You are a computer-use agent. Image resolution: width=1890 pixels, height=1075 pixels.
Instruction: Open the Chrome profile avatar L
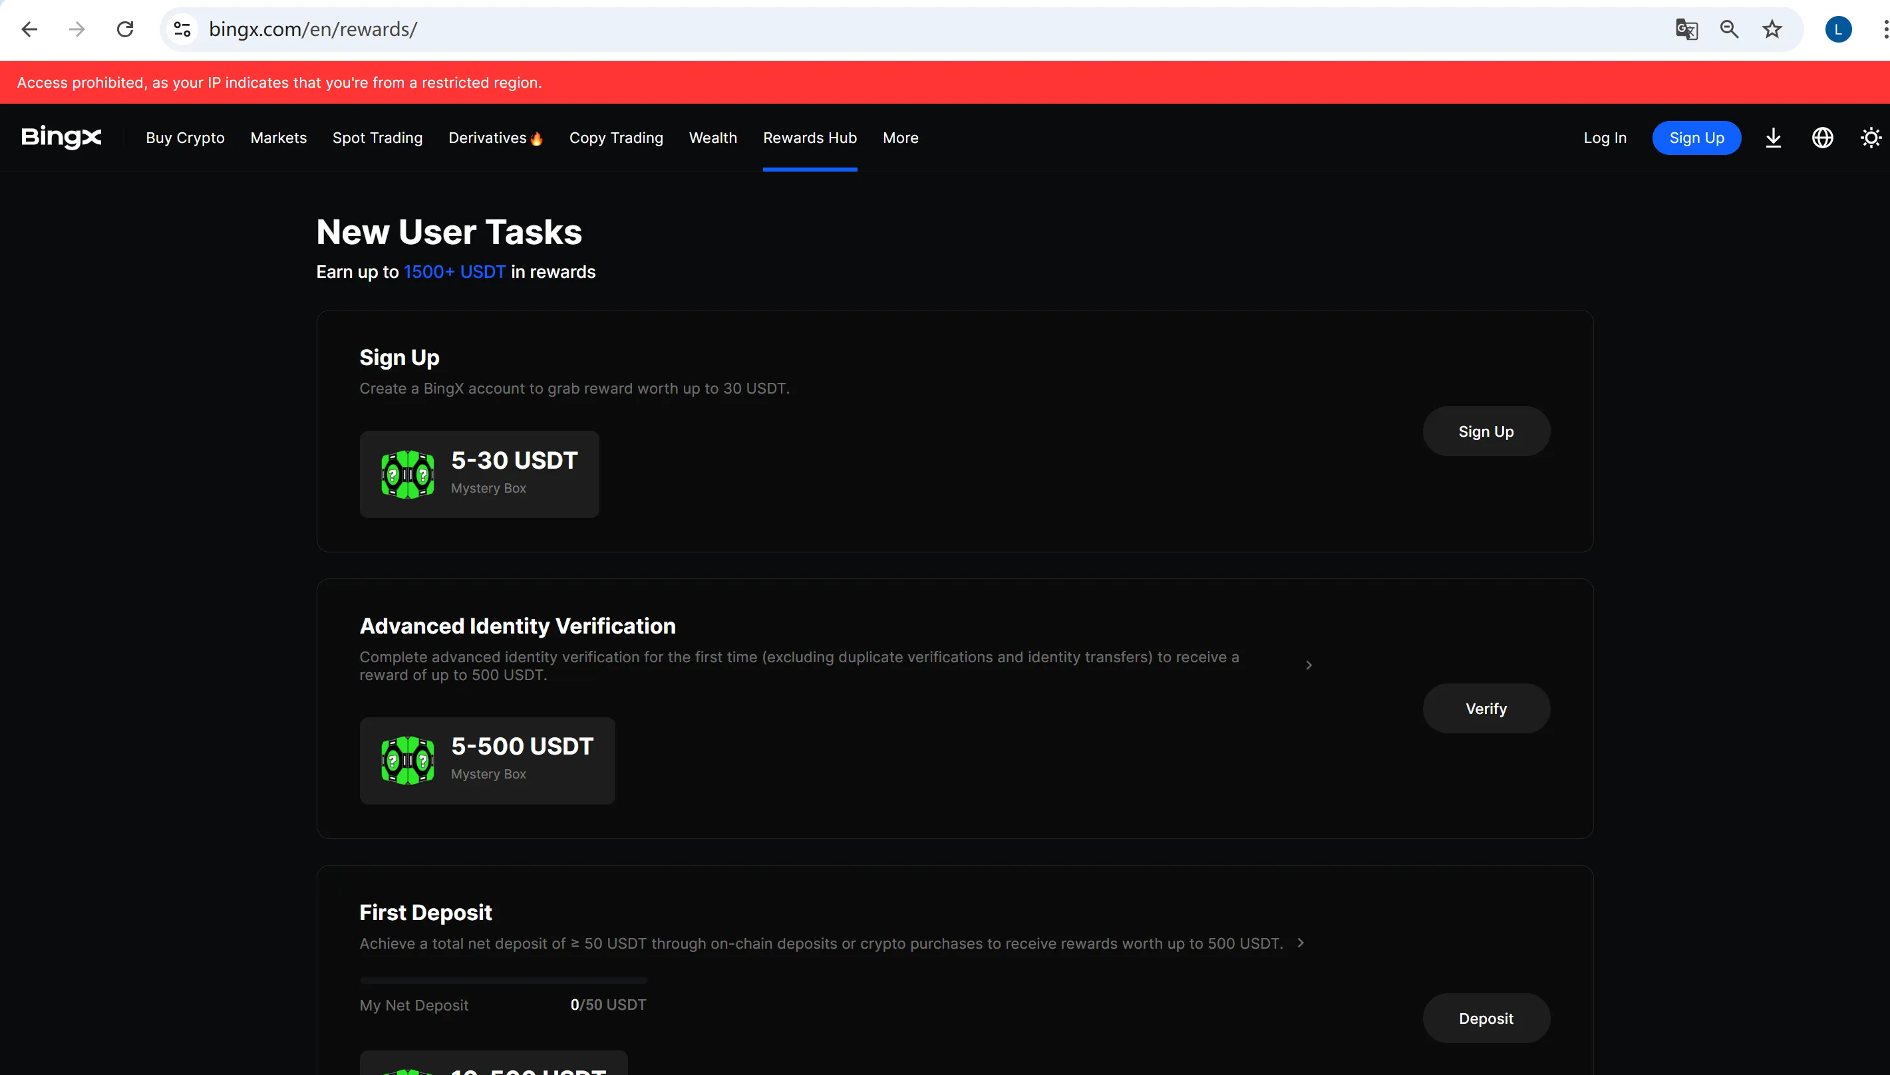pos(1838,29)
